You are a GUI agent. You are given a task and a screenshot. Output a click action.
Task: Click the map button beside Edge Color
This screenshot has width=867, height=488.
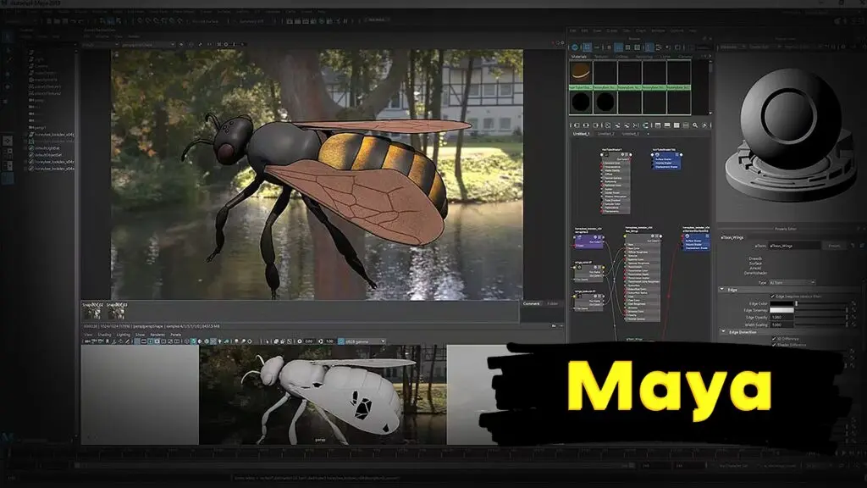click(853, 304)
